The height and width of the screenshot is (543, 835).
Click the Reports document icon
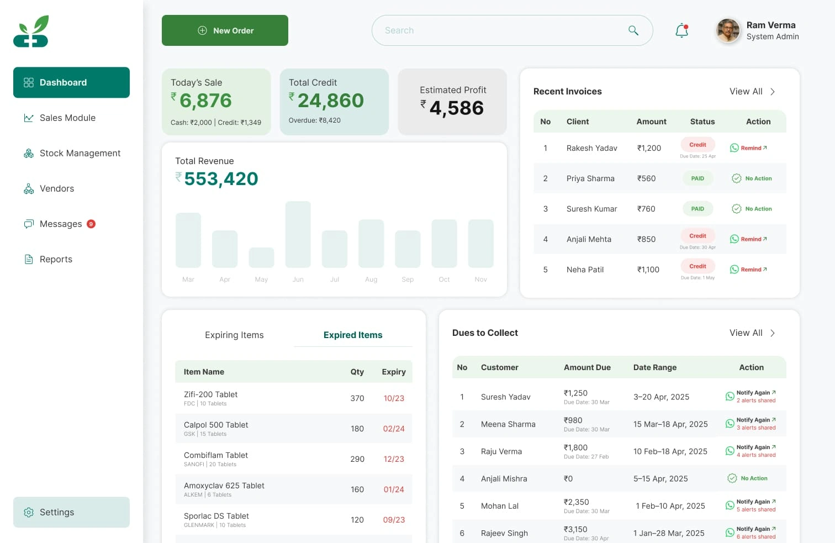tap(29, 259)
